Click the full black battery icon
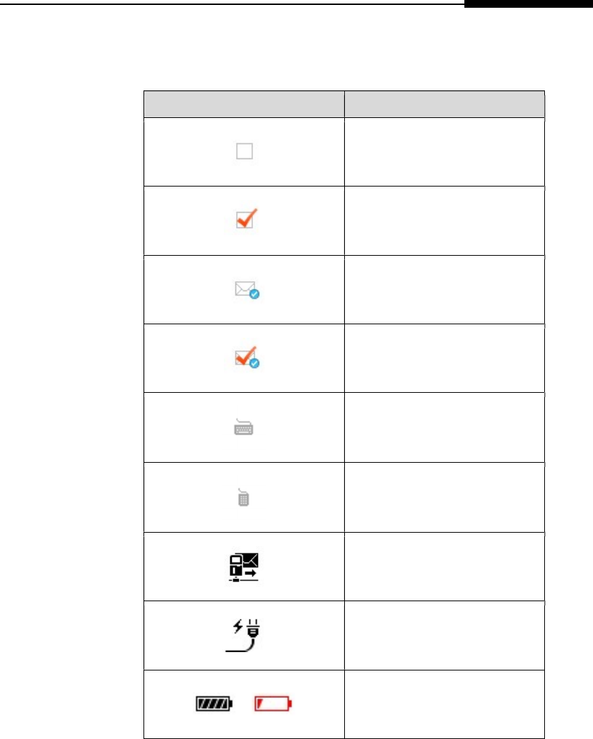The height and width of the screenshot is (739, 593). (x=213, y=704)
